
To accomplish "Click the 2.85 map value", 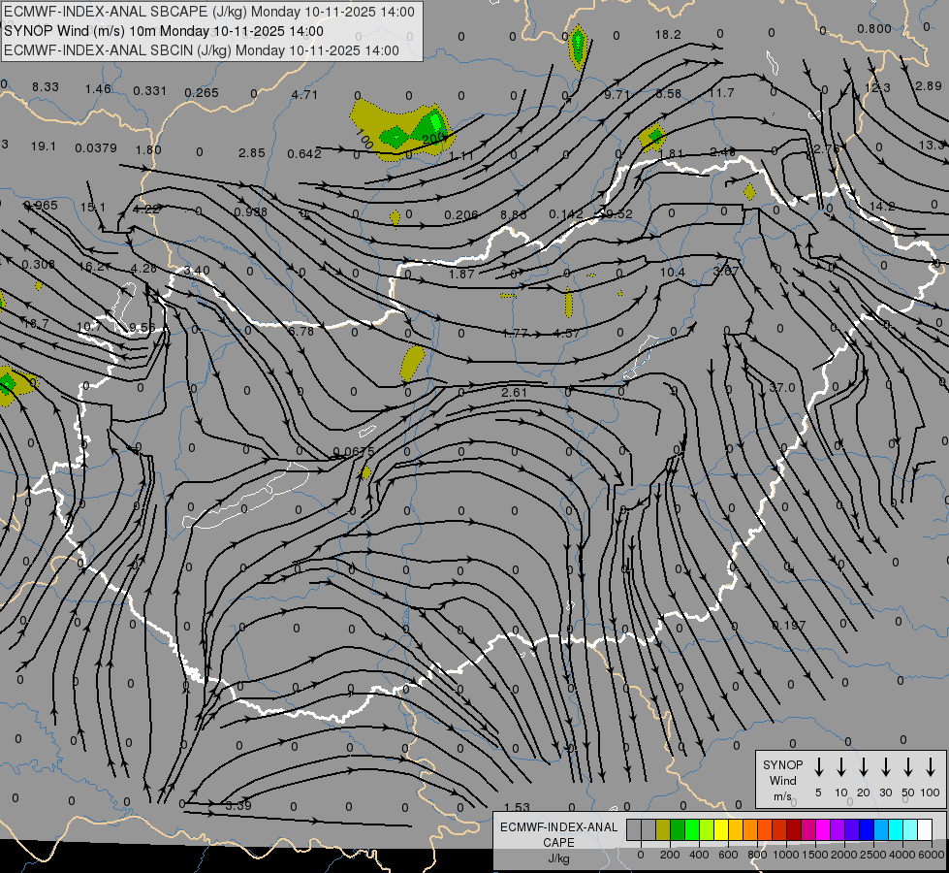I will [252, 153].
